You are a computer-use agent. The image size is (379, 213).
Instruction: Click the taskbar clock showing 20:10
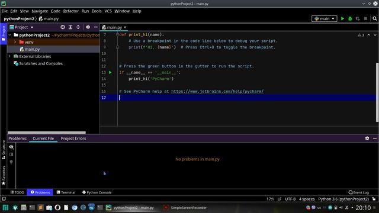point(363,208)
